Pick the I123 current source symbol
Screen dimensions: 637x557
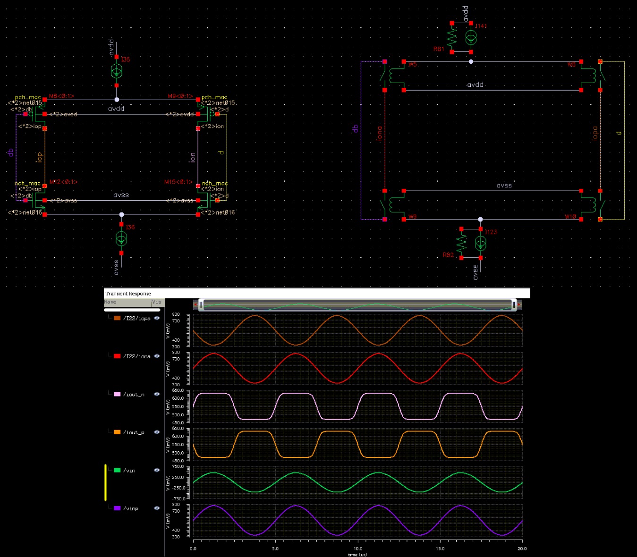point(480,244)
